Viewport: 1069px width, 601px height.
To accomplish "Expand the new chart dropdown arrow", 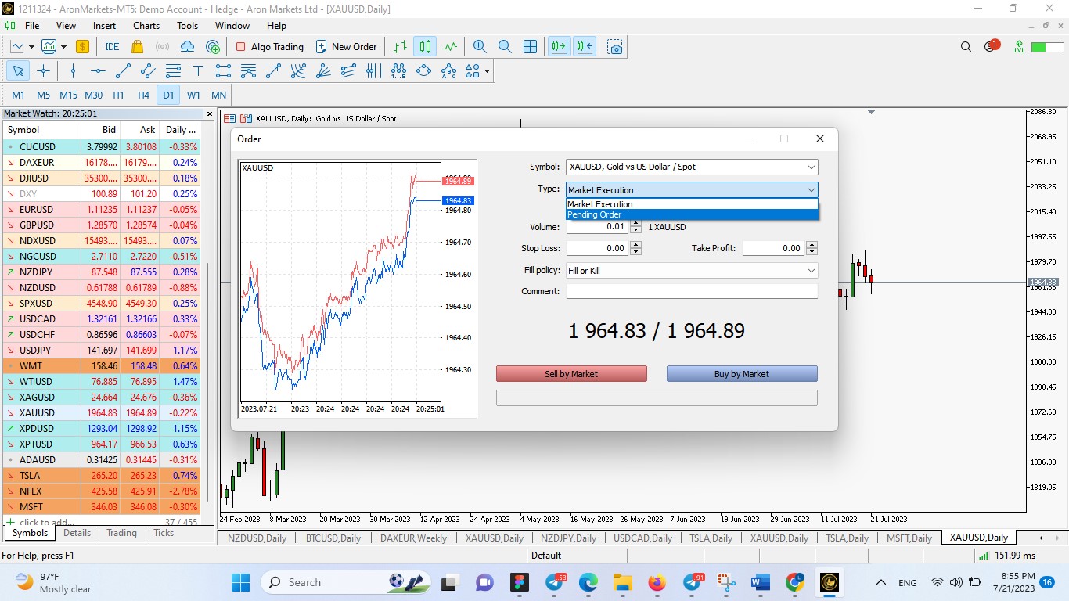I will point(31,47).
